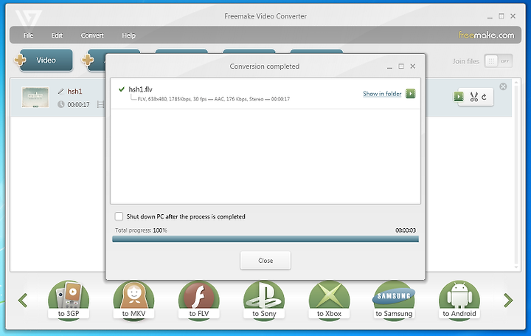Open the File menu
The height and width of the screenshot is (336, 531).
pos(29,35)
